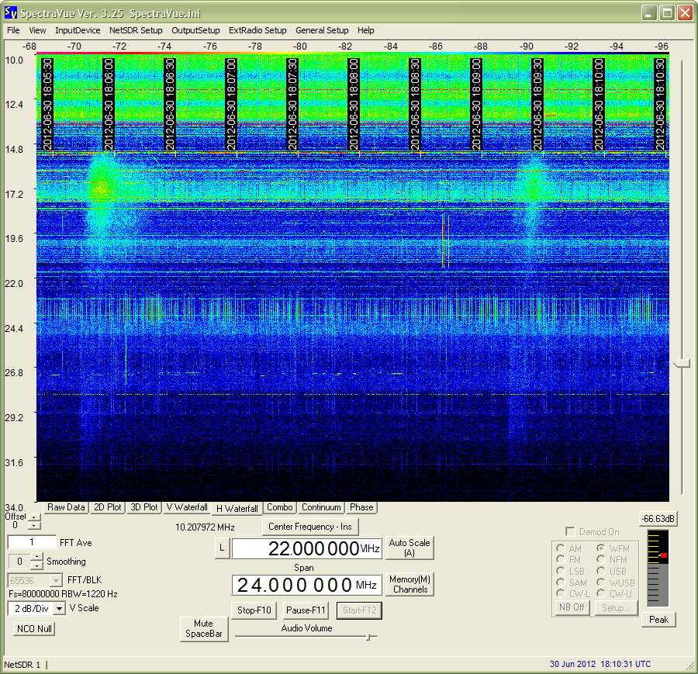Click the 30 Jun 2012 18:10:31 UTC status
Viewport: 698px width, 674px height.
(600, 664)
